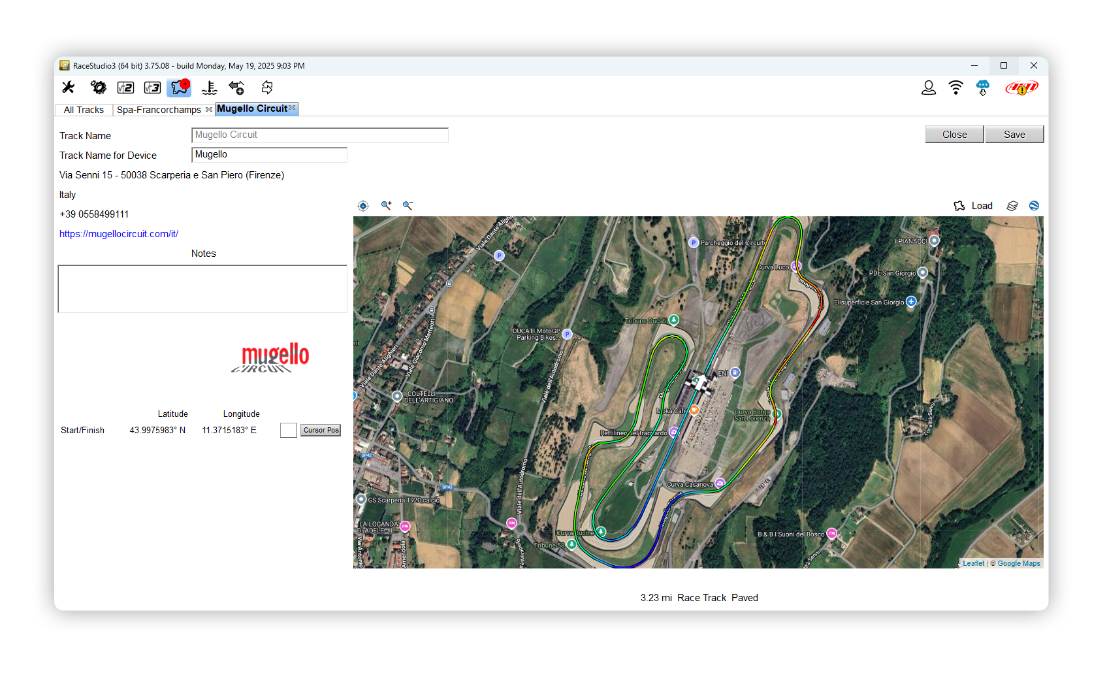Select the Mugello Circuit tab
This screenshot has height=673, width=1107.
click(x=252, y=108)
